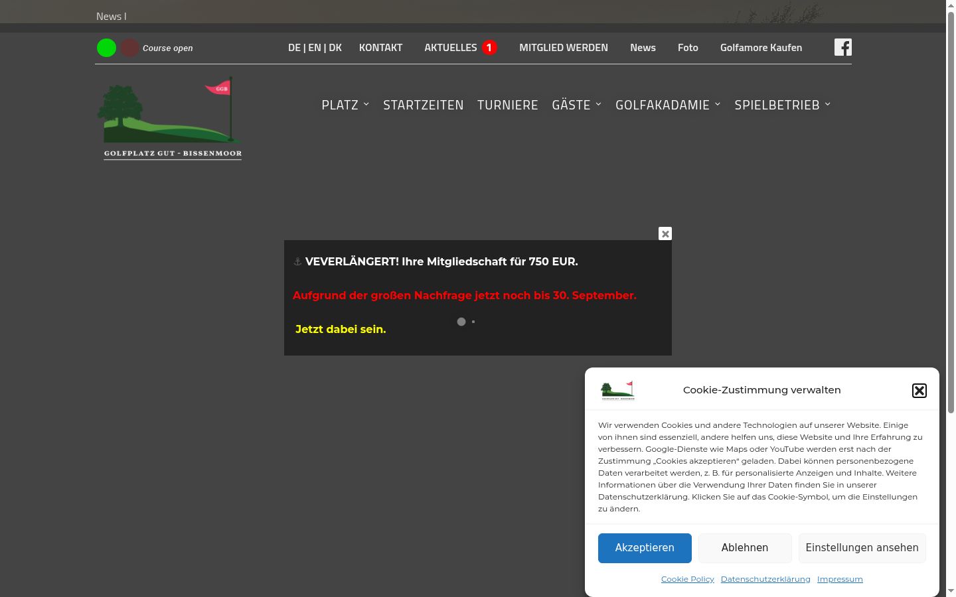This screenshot has height=597, width=956.
Task: Open News in the top navigation
Action: coord(643,48)
